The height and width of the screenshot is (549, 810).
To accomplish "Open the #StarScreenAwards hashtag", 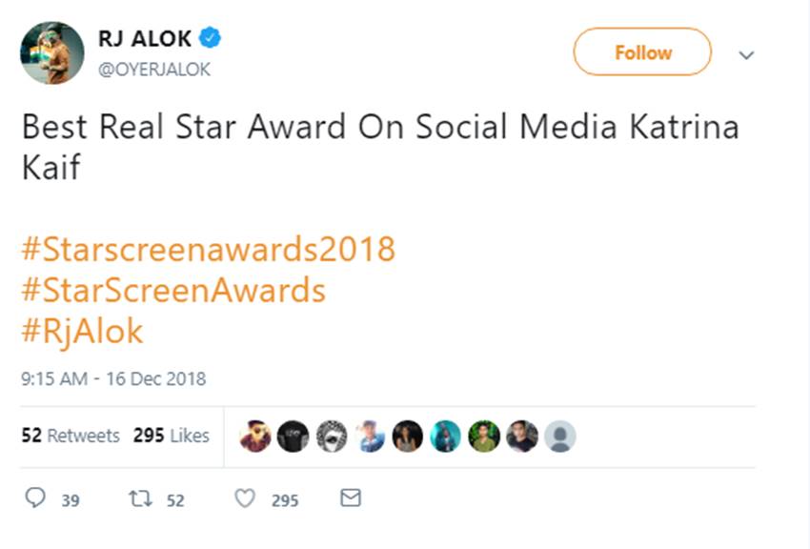I will [x=173, y=290].
